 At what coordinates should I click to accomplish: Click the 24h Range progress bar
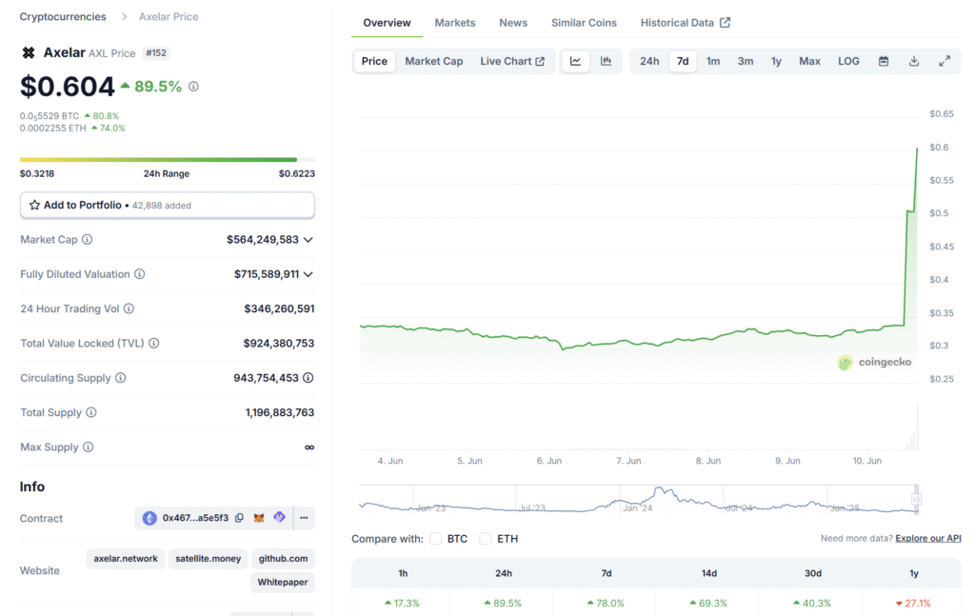[168, 160]
